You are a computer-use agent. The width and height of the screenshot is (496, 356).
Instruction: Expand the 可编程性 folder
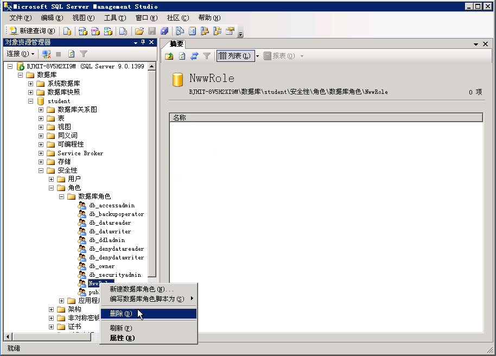pos(41,144)
